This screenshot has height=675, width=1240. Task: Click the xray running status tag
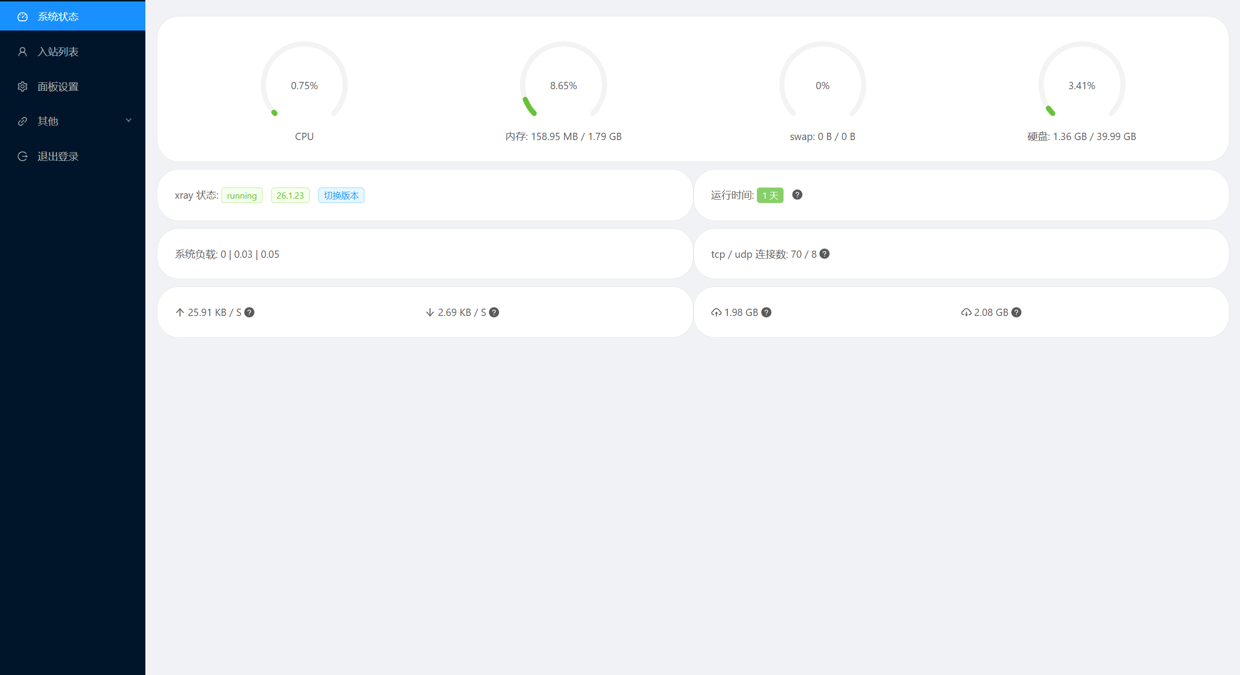point(242,195)
